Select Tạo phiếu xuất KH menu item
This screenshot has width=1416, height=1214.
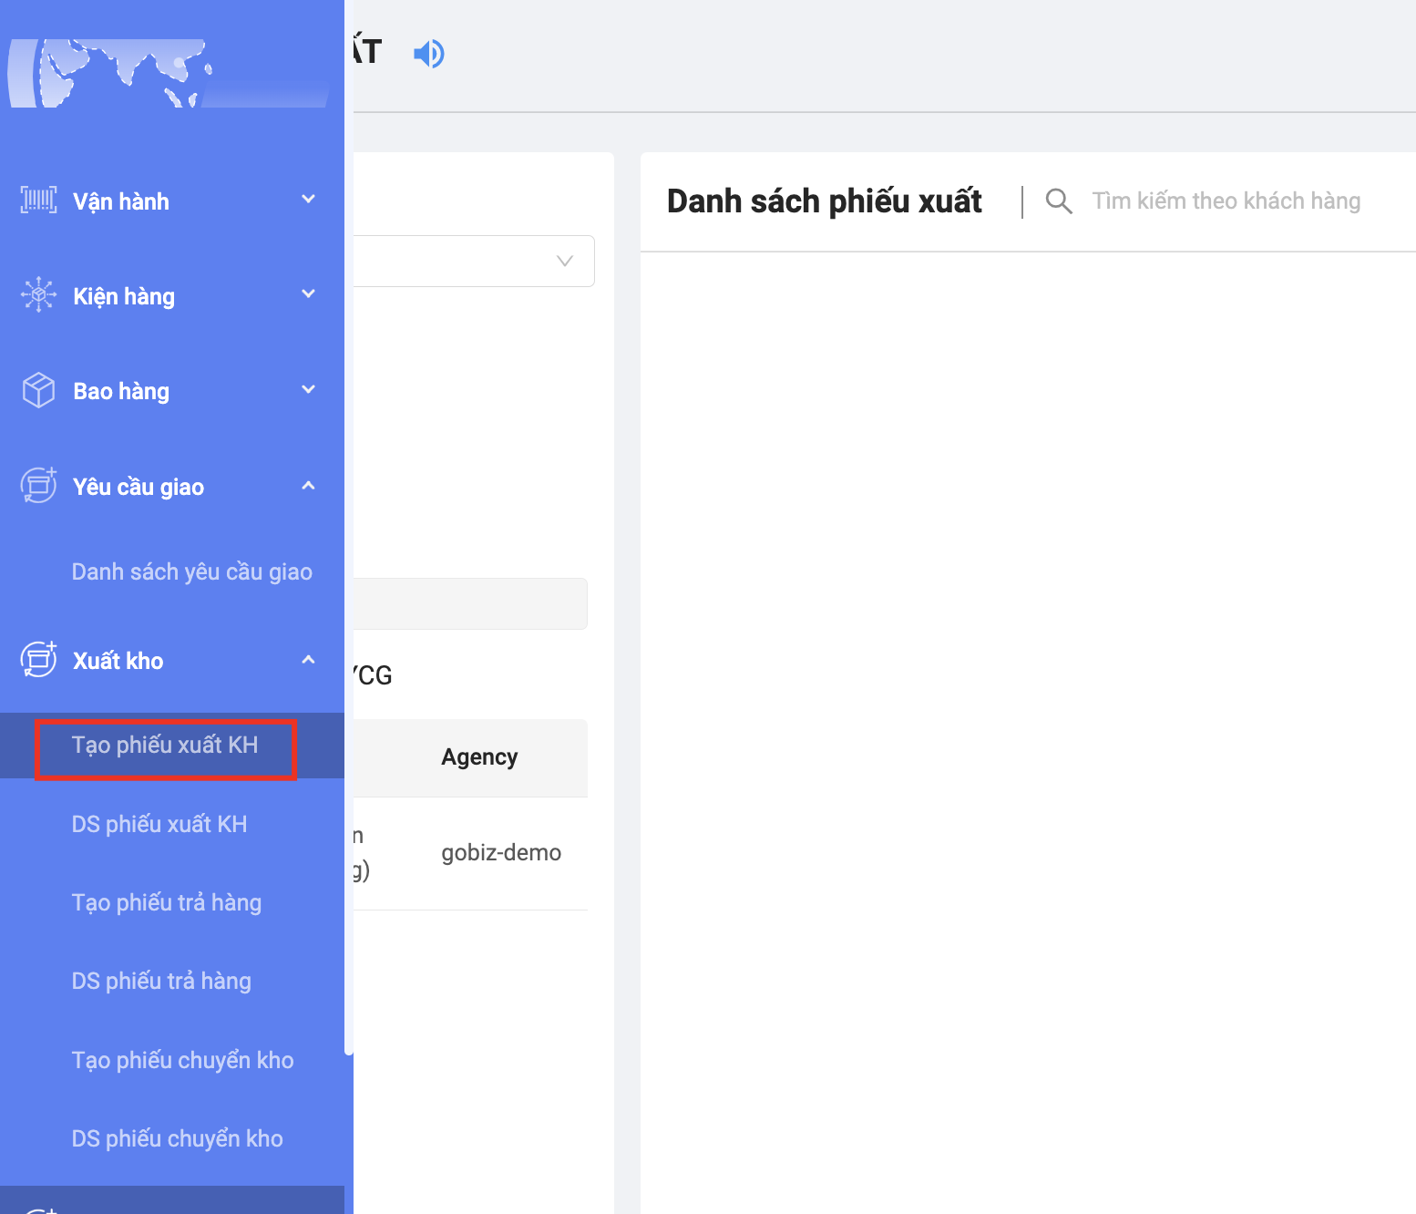(x=165, y=746)
